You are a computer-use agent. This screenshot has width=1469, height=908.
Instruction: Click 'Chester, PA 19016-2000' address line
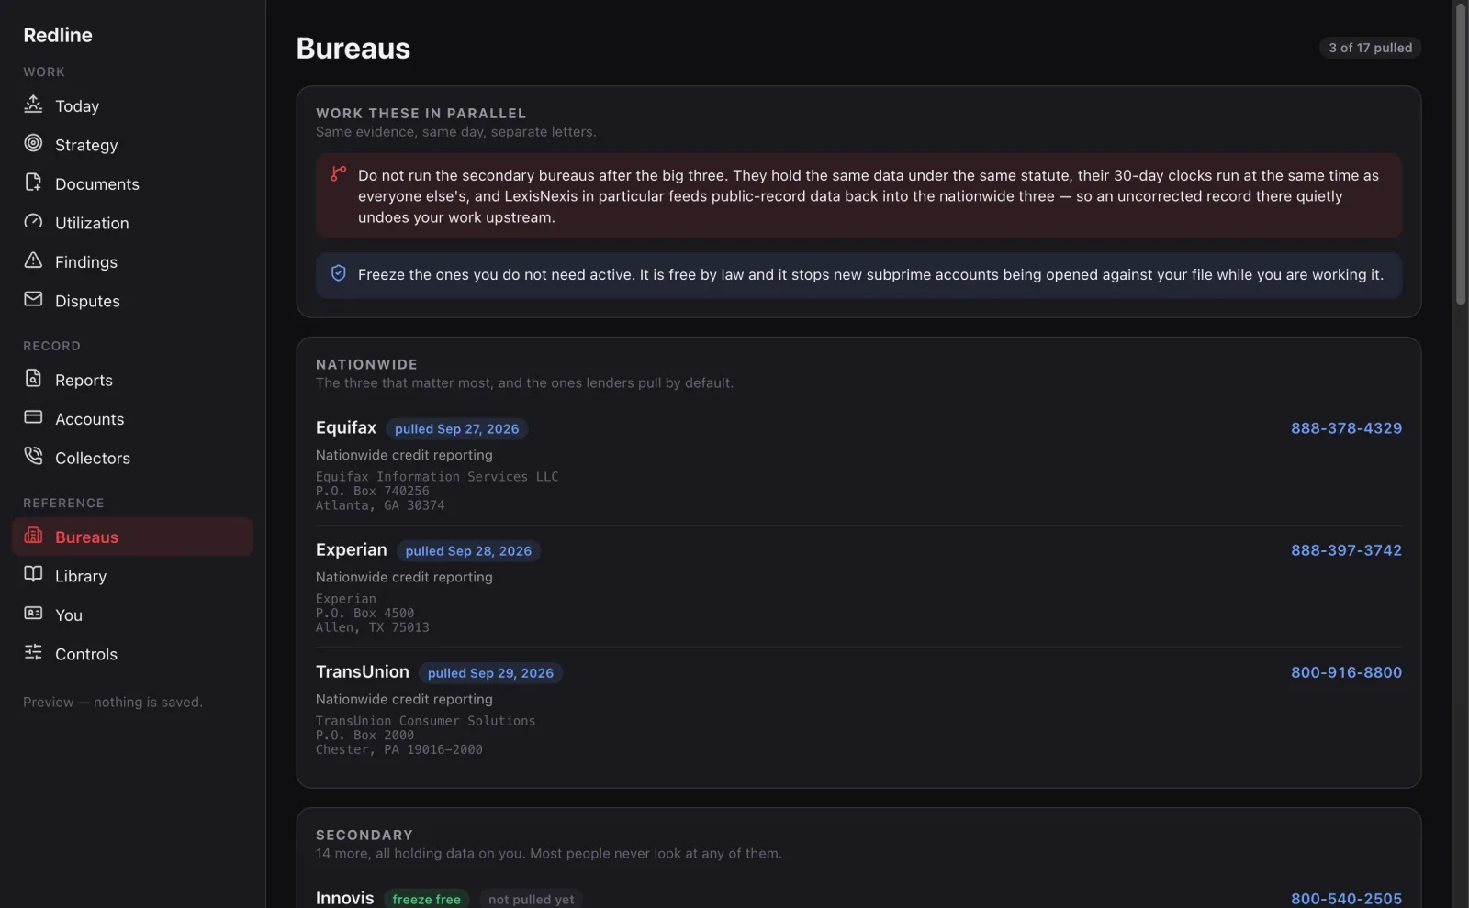tap(399, 749)
